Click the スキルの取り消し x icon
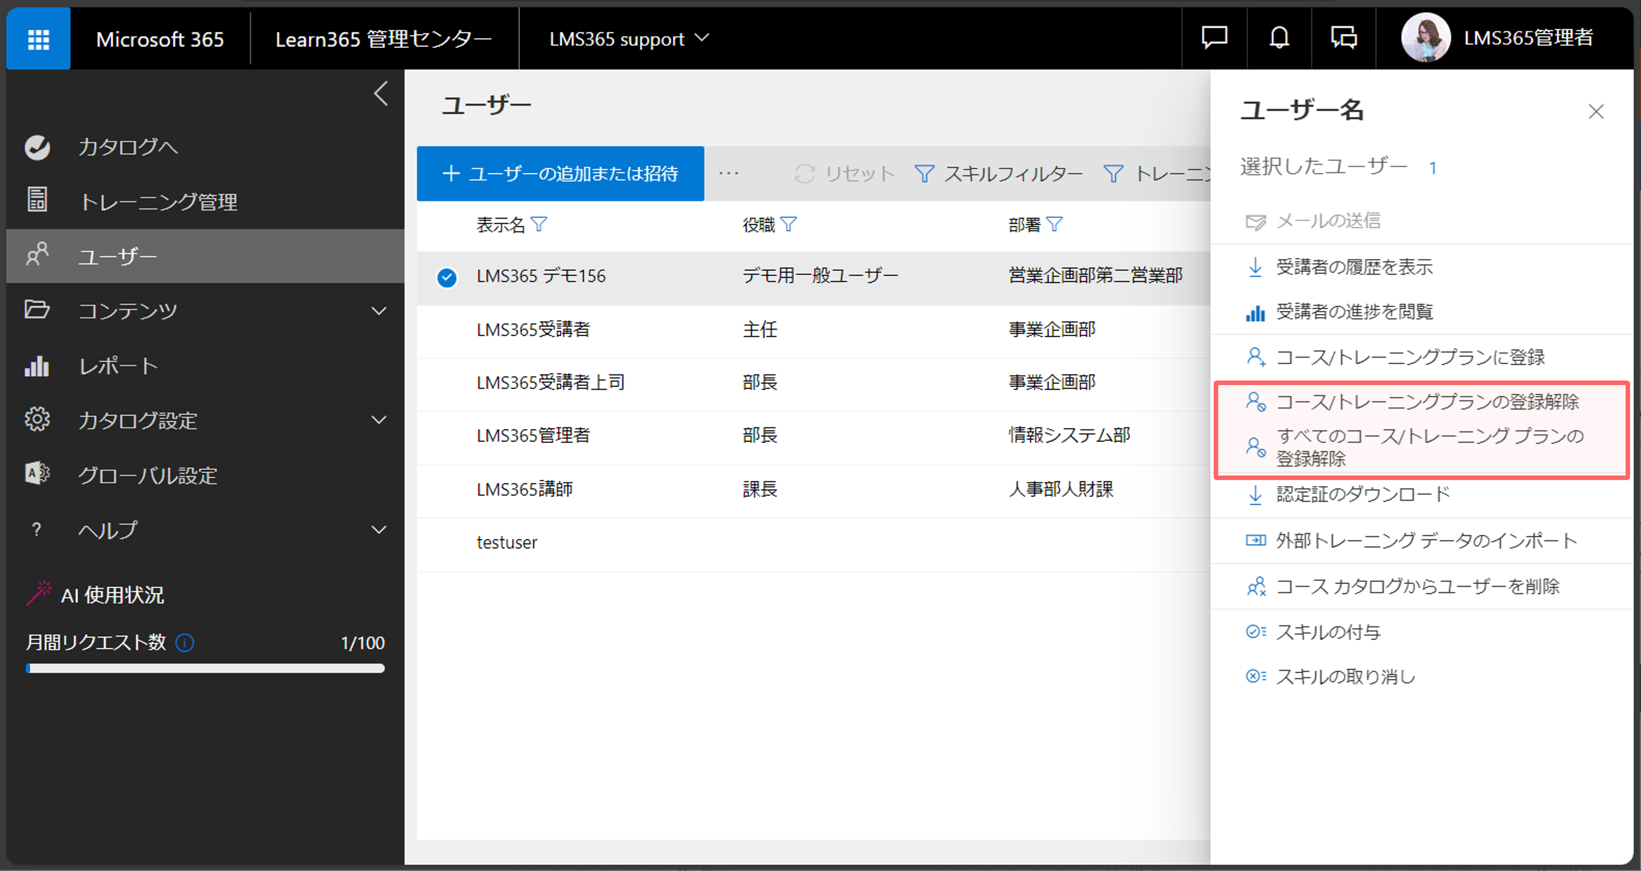The height and width of the screenshot is (871, 1641). point(1256,676)
